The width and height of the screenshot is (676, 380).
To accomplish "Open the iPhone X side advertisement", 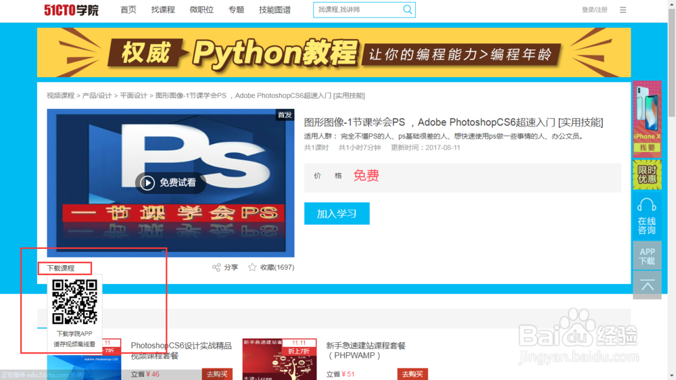I will (x=647, y=118).
